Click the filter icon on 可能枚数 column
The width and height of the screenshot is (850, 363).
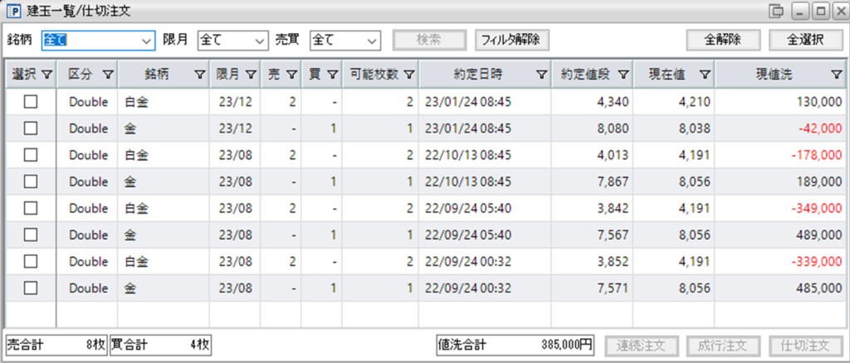[x=408, y=75]
